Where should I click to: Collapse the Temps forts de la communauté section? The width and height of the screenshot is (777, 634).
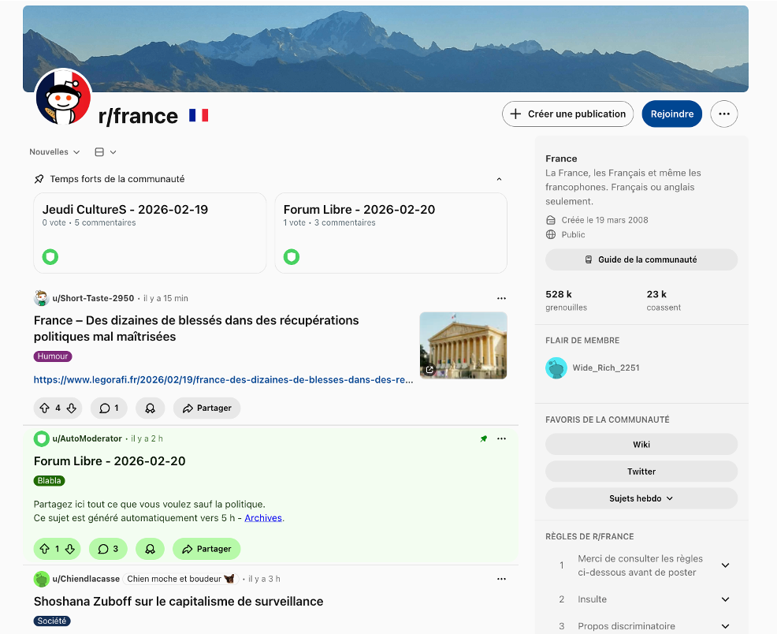499,179
